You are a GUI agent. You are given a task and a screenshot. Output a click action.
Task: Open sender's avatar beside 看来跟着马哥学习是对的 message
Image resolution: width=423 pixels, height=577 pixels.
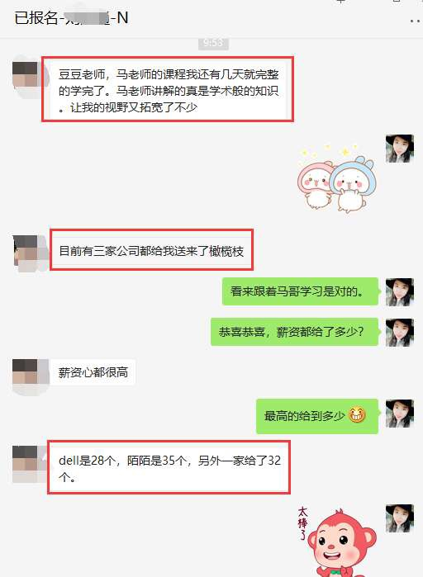point(400,292)
